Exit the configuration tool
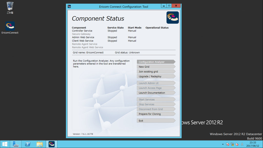 pyautogui.click(x=156, y=121)
